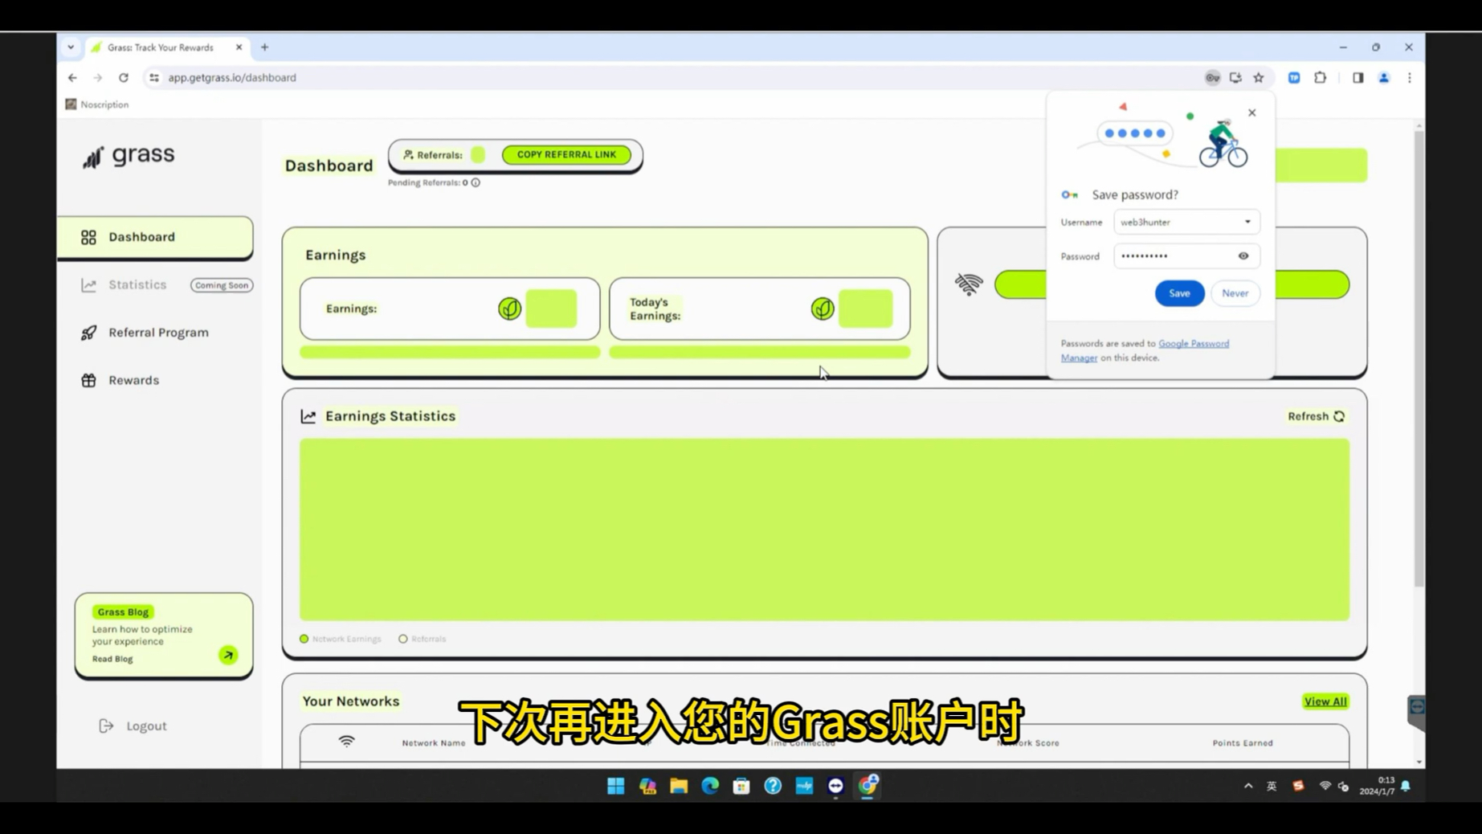
Task: Open the Chrome profile avatar
Action: pos(1384,78)
